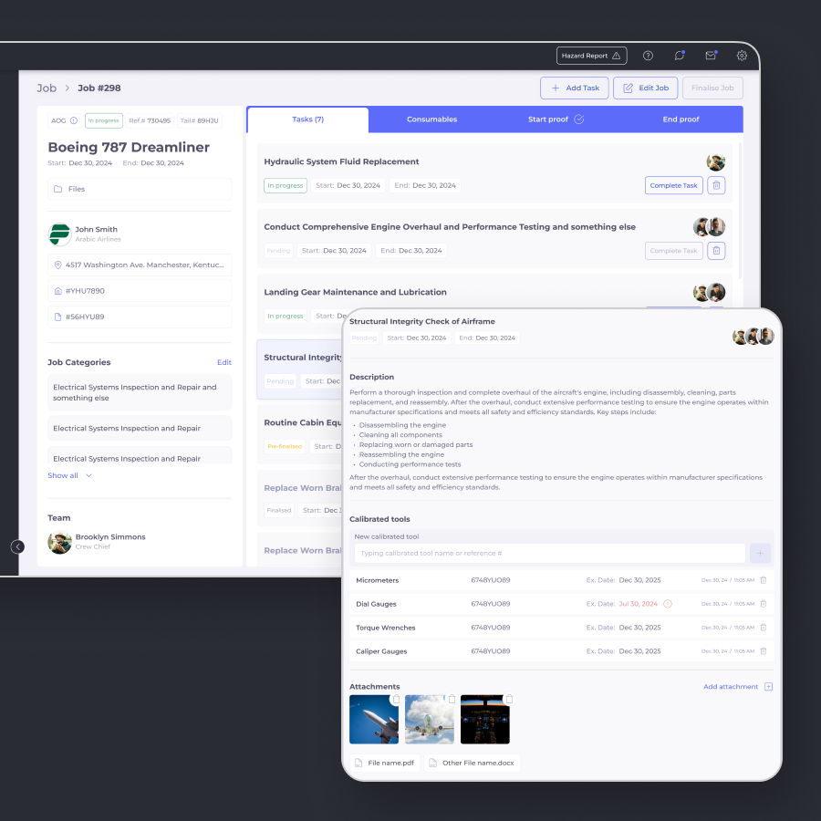The height and width of the screenshot is (821, 821).
Task: Click the Add Task button
Action: [574, 88]
